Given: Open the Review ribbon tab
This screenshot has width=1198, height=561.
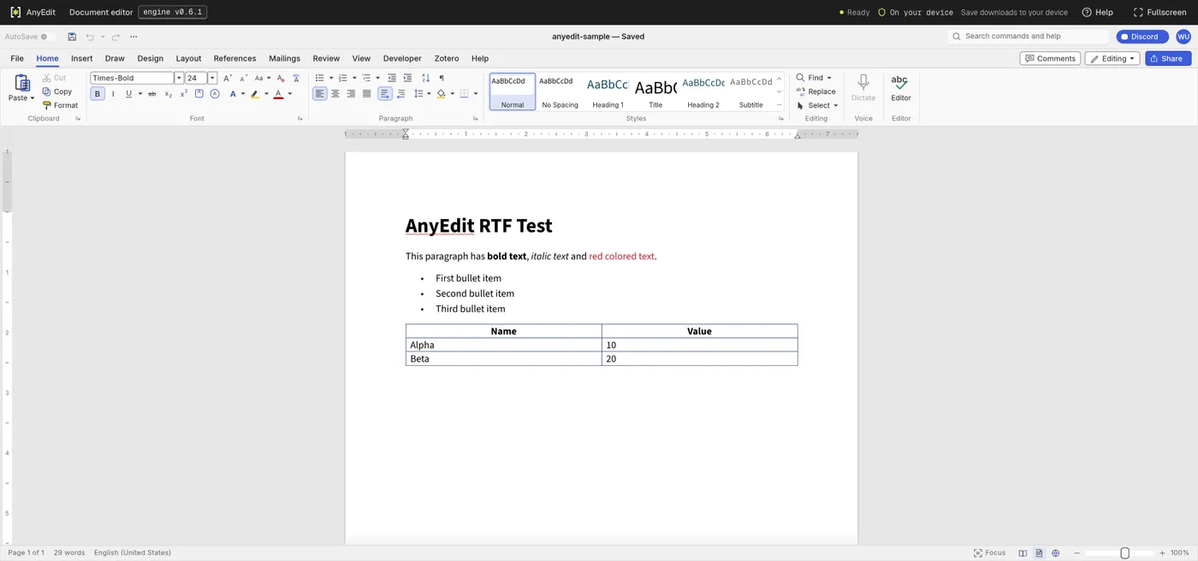Looking at the screenshot, I should [x=326, y=58].
